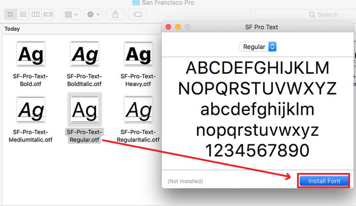Select the SF-Pro-Text-BoldItalic.otf icon
The width and height of the screenshot is (356, 206).
click(x=84, y=54)
